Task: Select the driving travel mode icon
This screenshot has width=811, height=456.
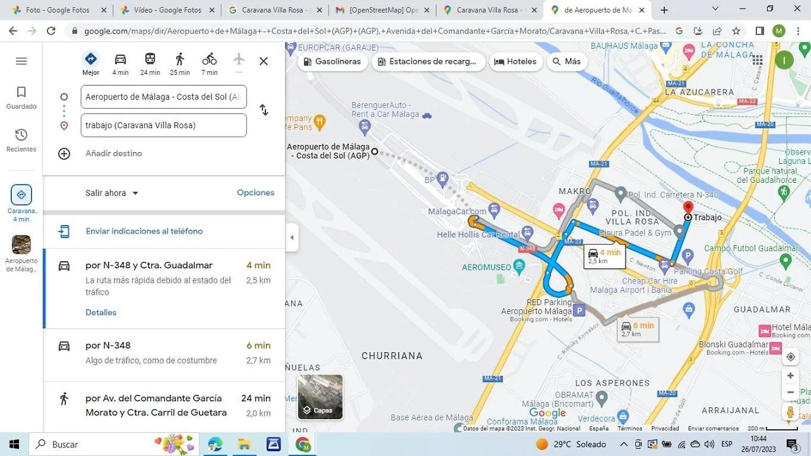Action: [x=121, y=59]
